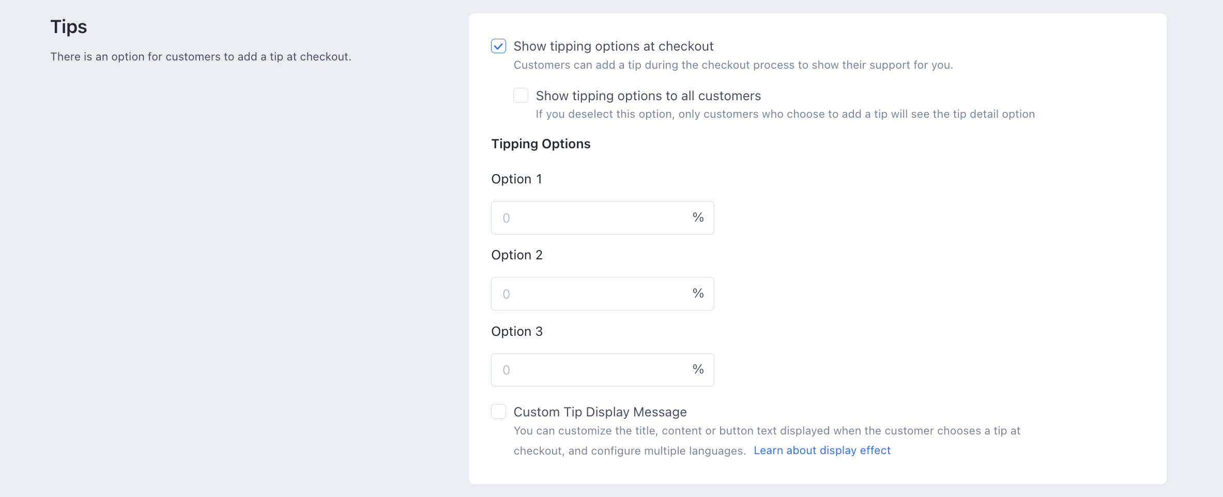Click the 'Option 2' field label
The height and width of the screenshot is (497, 1223).
pos(516,255)
